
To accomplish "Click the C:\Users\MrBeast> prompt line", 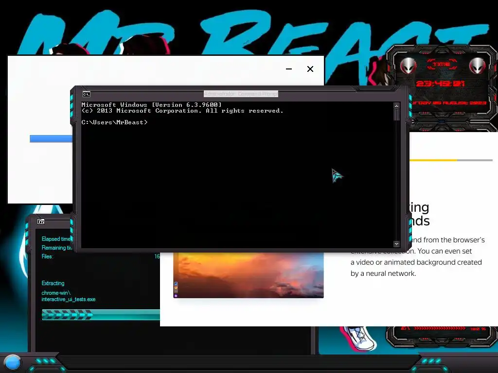I will click(x=114, y=122).
